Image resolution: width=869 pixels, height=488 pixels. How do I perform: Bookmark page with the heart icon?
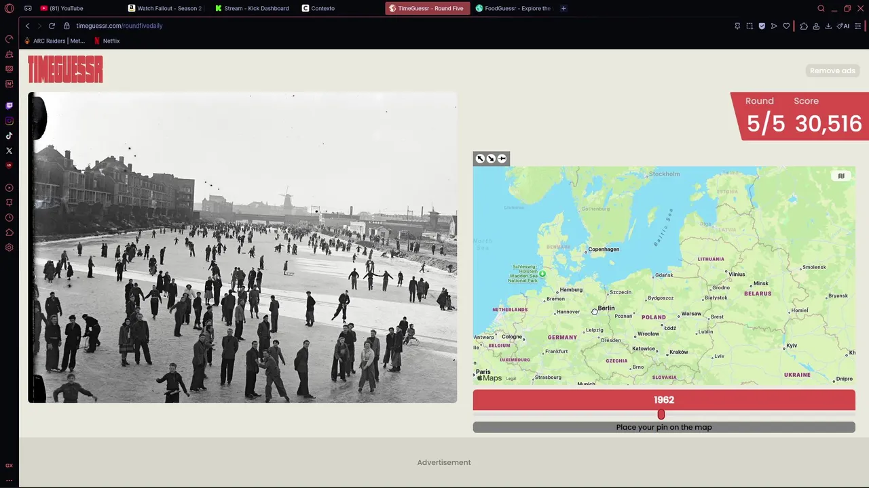coord(786,26)
